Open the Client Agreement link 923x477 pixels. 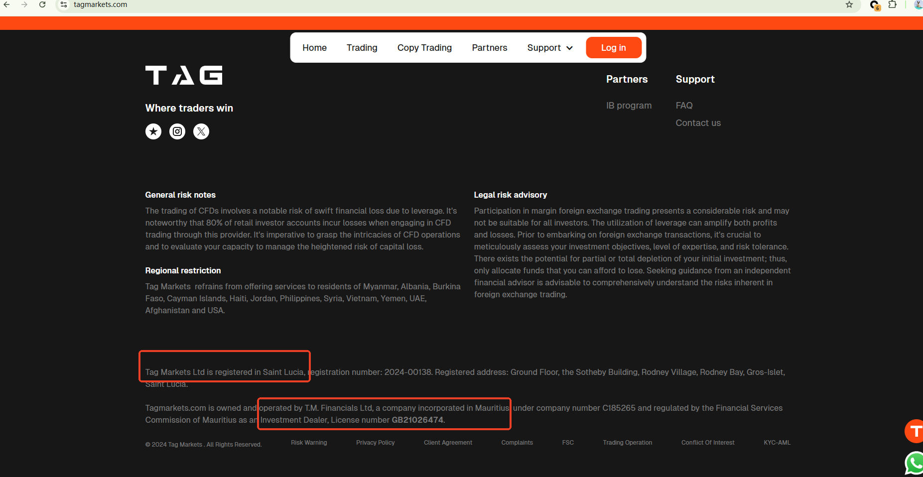(448, 443)
